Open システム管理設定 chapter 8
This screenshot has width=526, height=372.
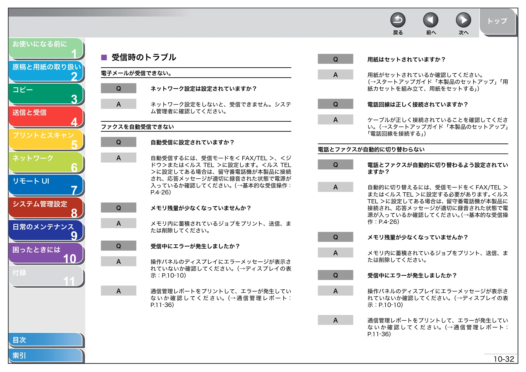(x=46, y=208)
